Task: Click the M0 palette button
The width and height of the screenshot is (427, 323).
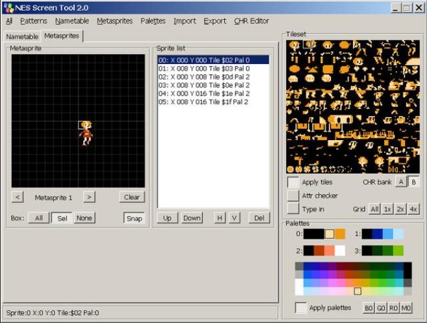Action: [x=406, y=308]
